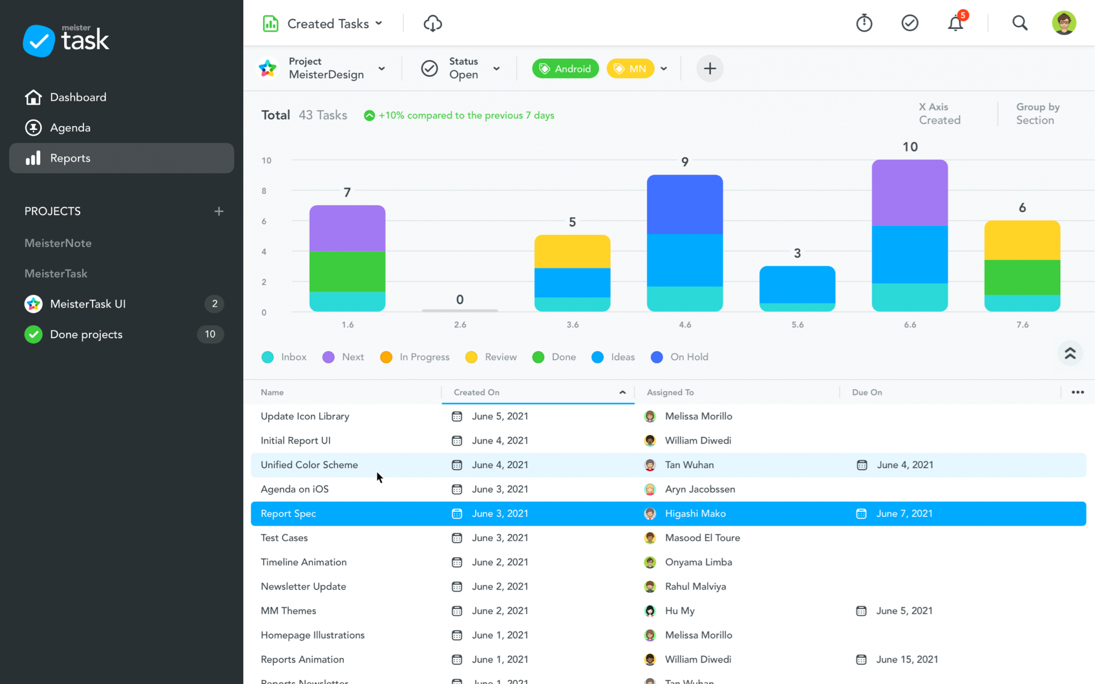1095x684 pixels.
Task: Open the user profile avatar
Action: [x=1064, y=23]
